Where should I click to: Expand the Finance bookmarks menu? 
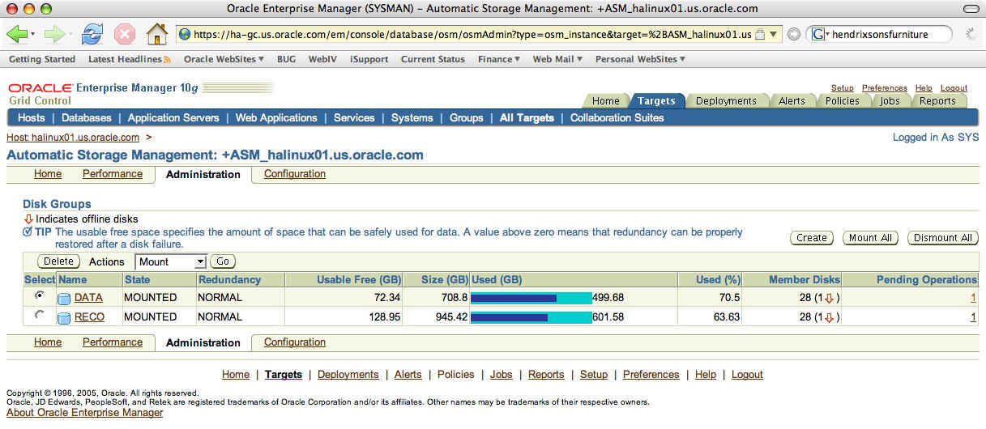[499, 59]
